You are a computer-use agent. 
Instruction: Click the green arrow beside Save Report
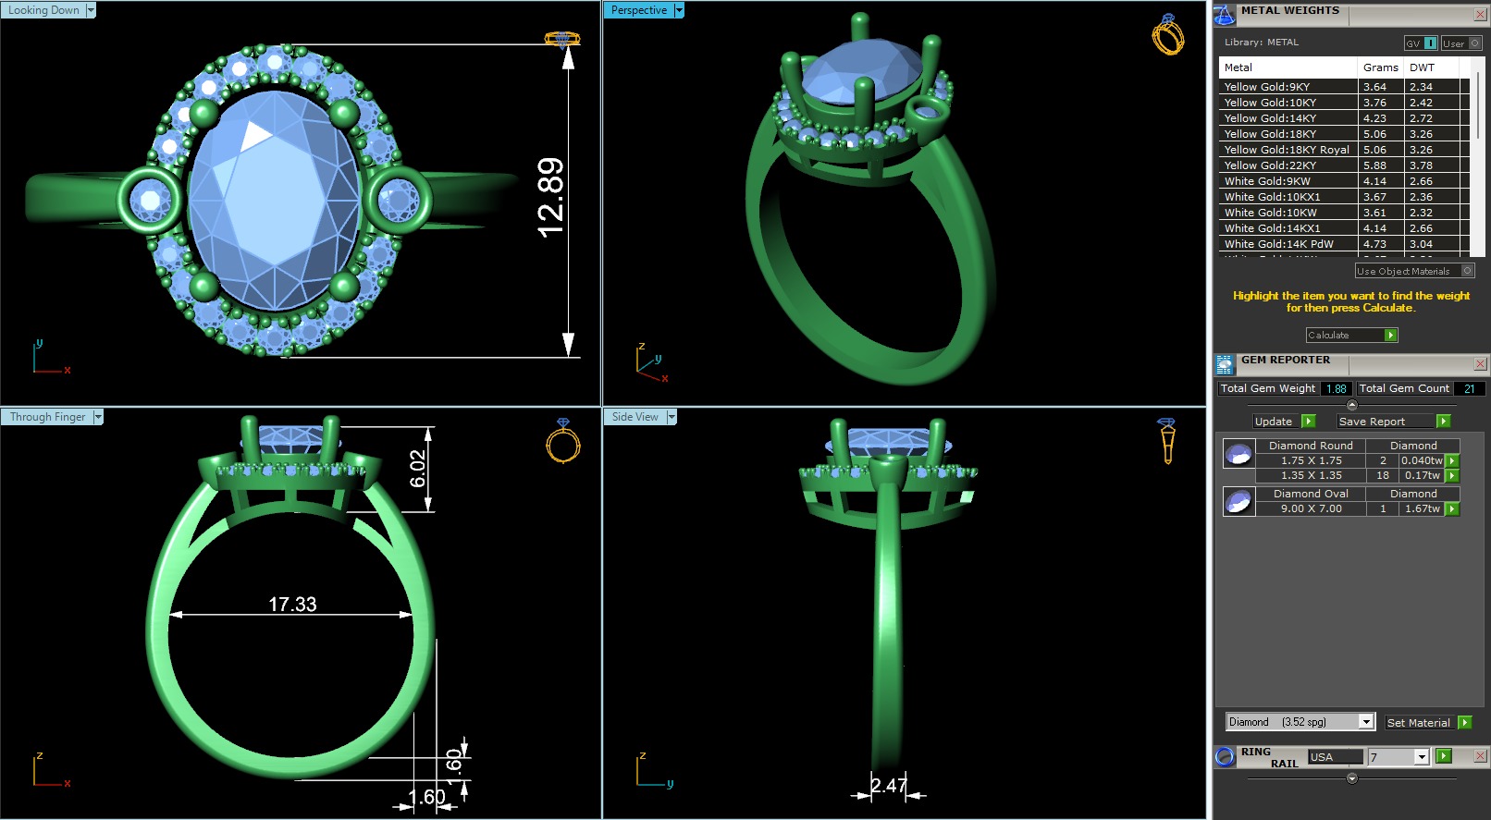(1443, 422)
